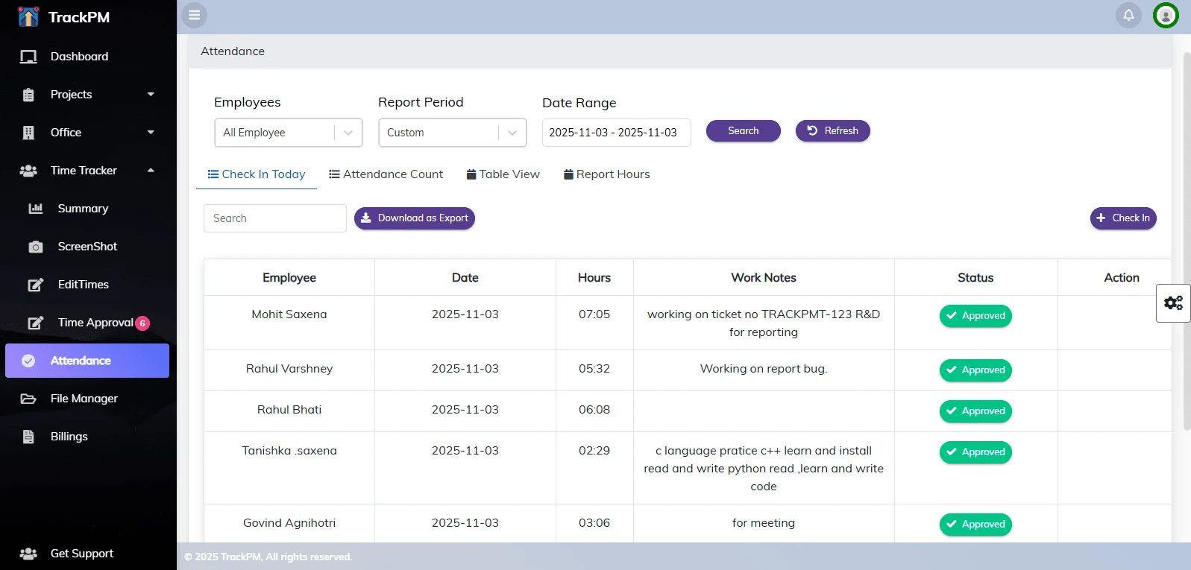Click Approved status for Rahul Bhati
The image size is (1191, 570).
[975, 411]
